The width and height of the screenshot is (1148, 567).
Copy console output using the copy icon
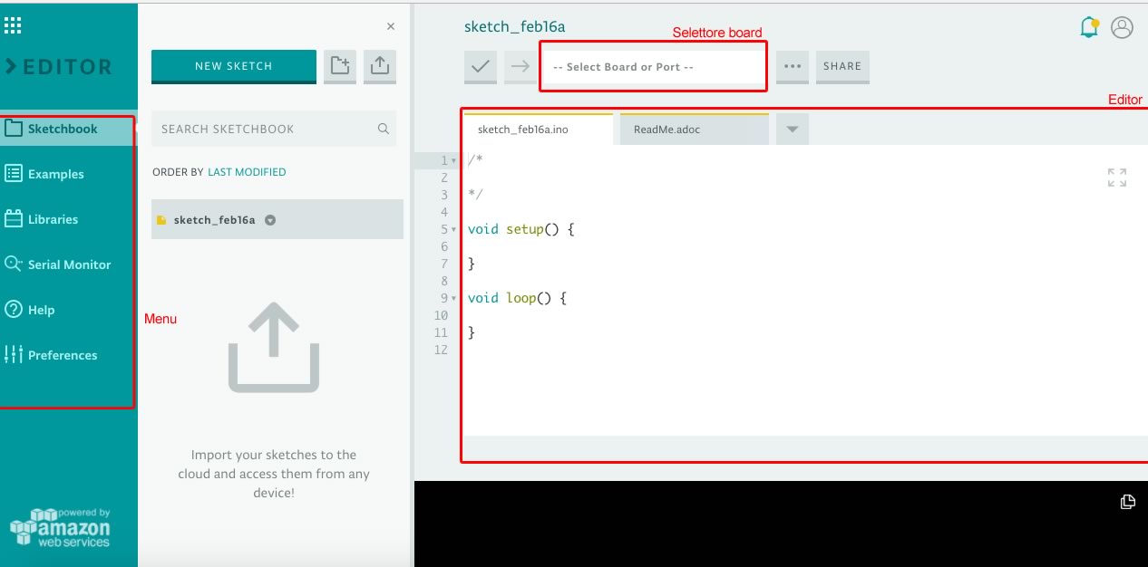click(1127, 502)
